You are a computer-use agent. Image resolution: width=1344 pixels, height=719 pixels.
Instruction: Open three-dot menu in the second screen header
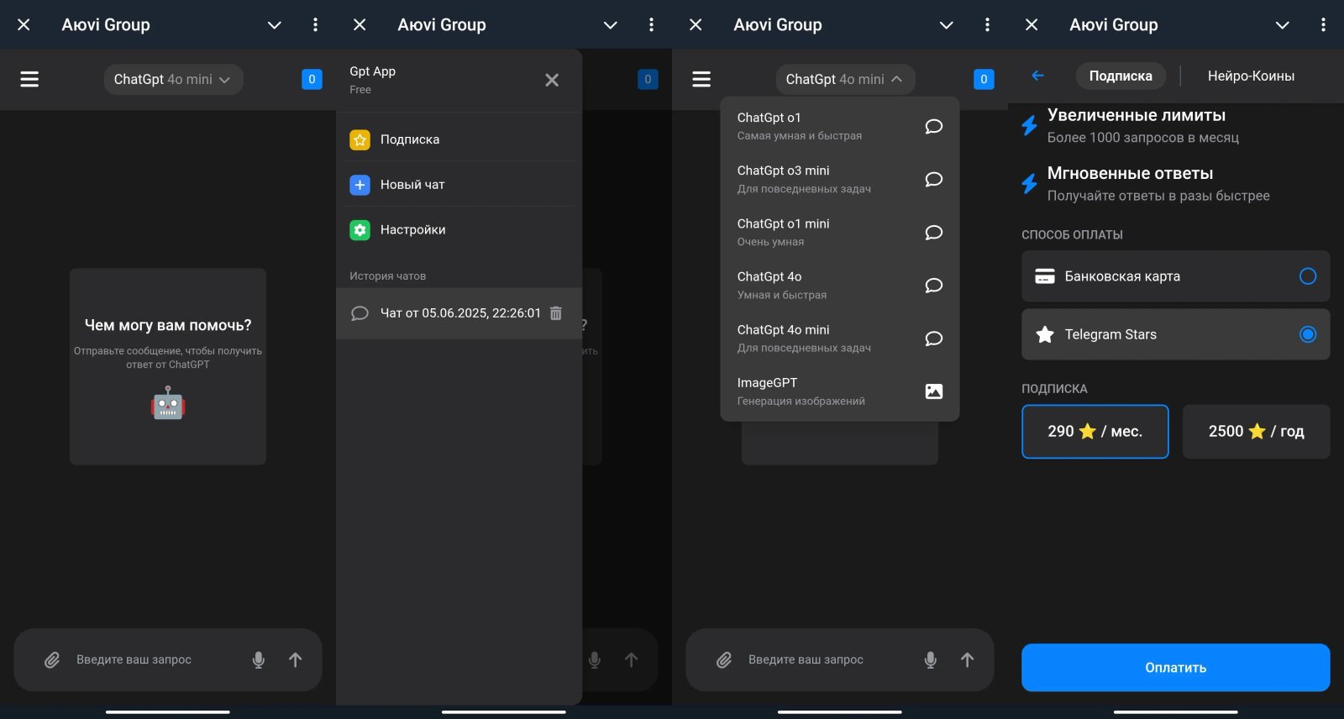651,25
